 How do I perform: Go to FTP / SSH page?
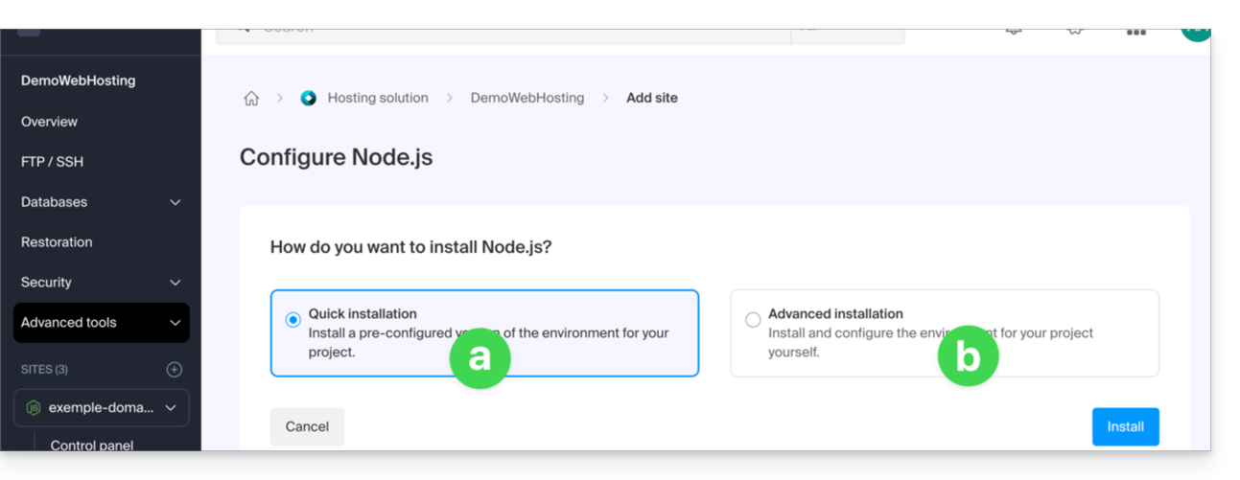(52, 162)
